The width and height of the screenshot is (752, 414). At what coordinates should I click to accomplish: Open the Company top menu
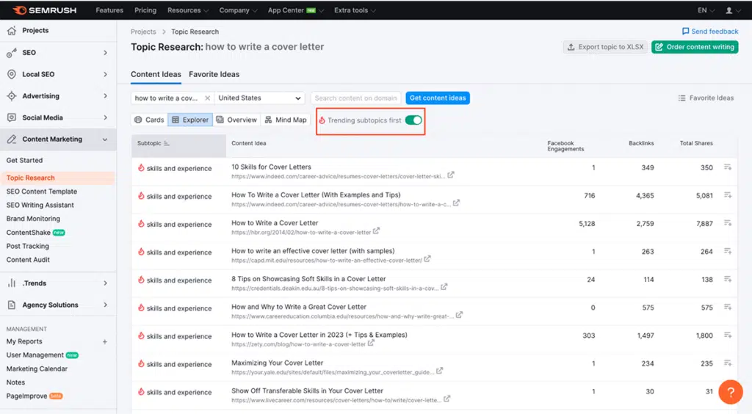pos(239,10)
